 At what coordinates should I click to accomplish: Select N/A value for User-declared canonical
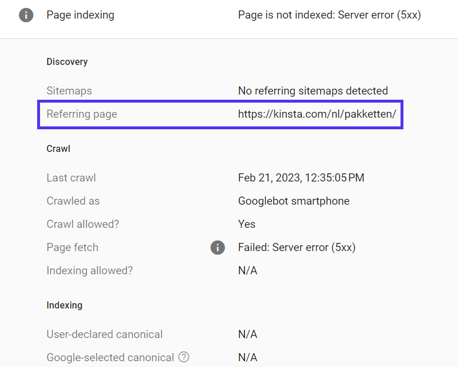(x=248, y=335)
